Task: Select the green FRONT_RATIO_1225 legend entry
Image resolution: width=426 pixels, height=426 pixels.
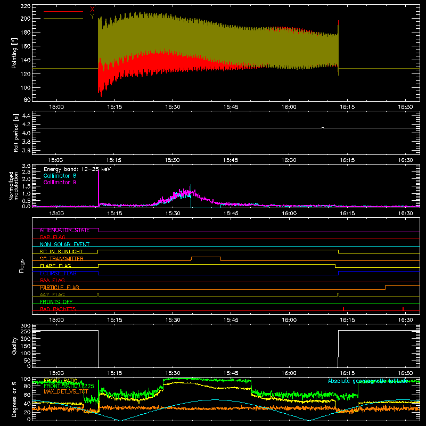Action: pos(69,386)
